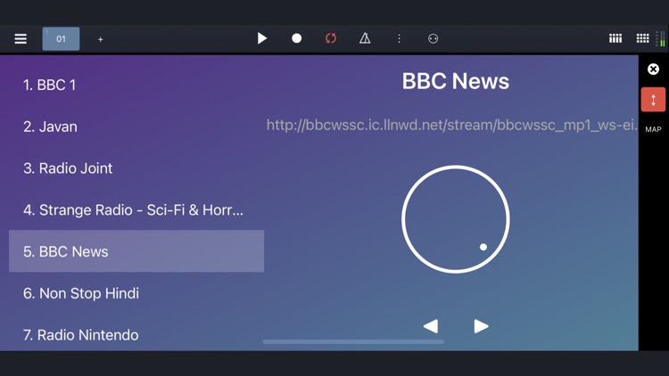Open the MAP button in the sidebar

pyautogui.click(x=653, y=129)
